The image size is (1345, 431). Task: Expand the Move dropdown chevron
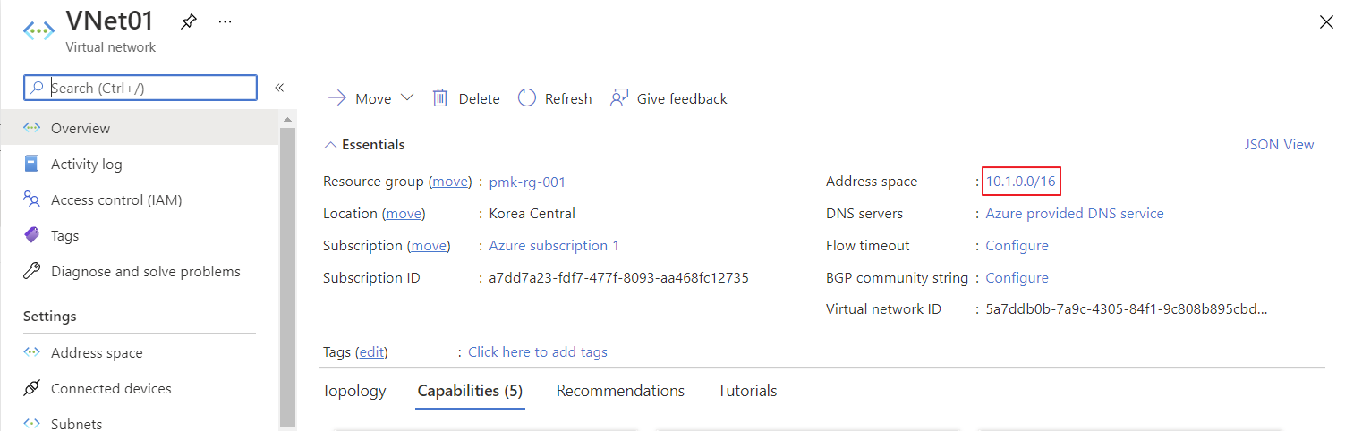click(x=407, y=98)
